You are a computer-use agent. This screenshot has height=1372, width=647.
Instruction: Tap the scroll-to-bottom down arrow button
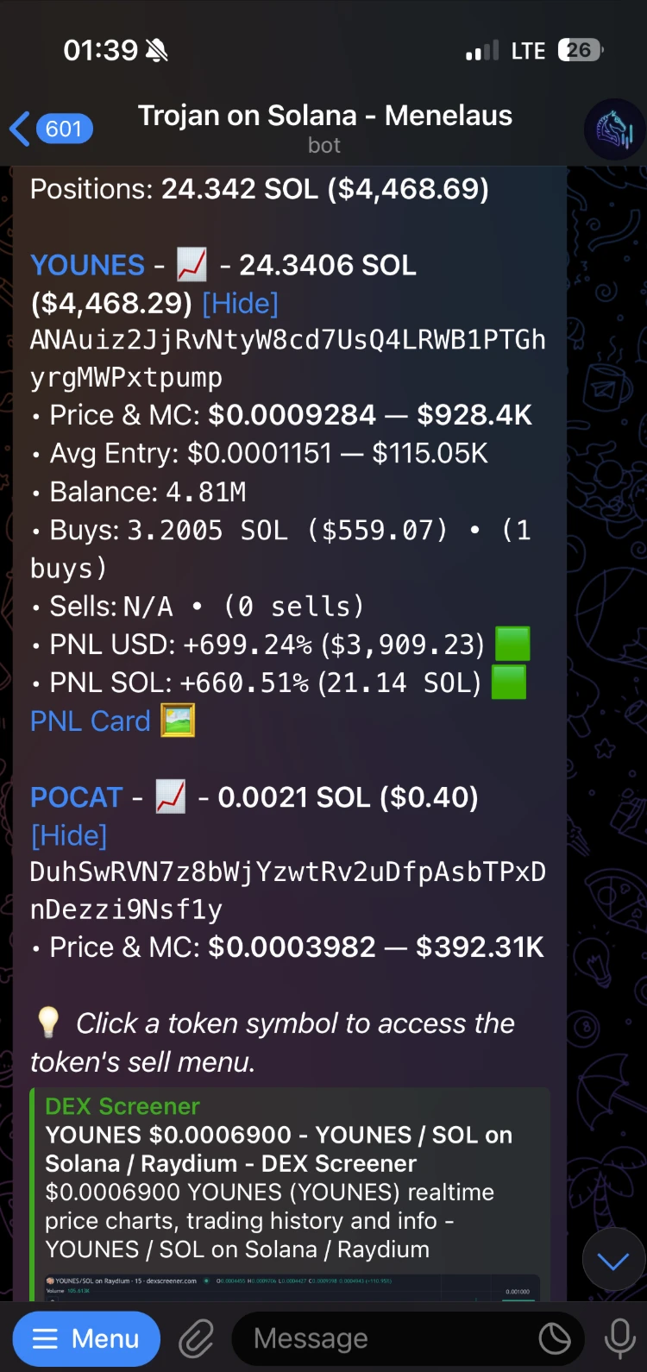click(613, 1261)
